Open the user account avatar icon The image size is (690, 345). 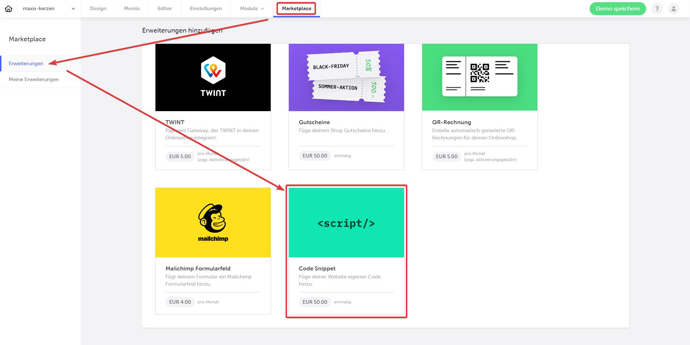tap(674, 9)
